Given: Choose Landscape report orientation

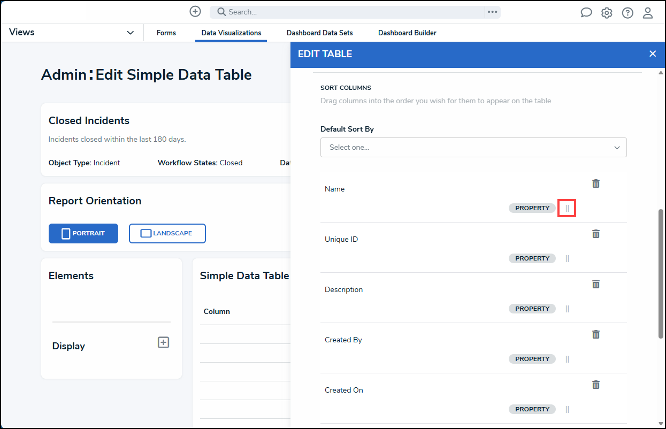Looking at the screenshot, I should 167,233.
